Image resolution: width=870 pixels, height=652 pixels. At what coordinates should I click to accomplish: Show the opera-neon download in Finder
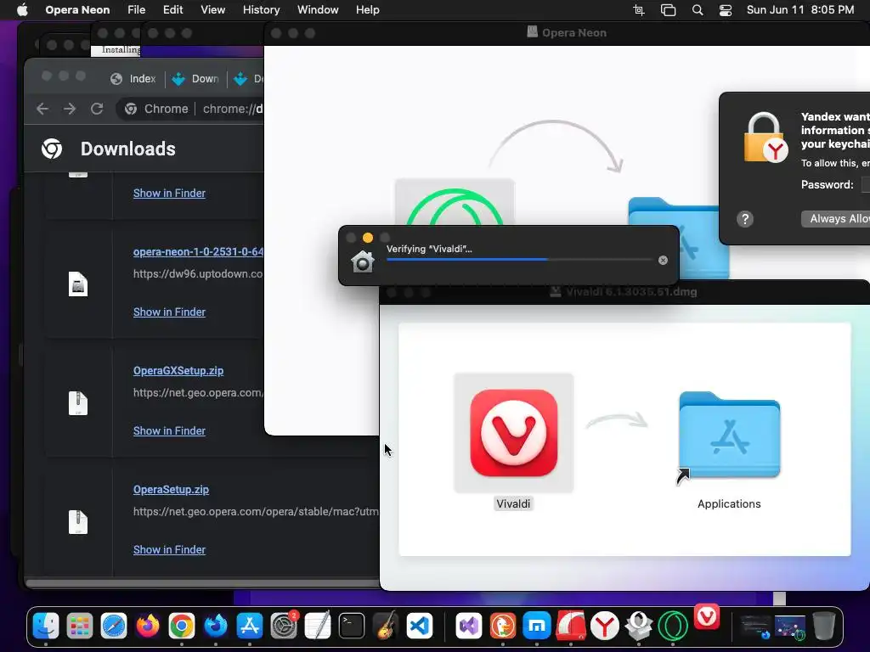click(x=169, y=312)
